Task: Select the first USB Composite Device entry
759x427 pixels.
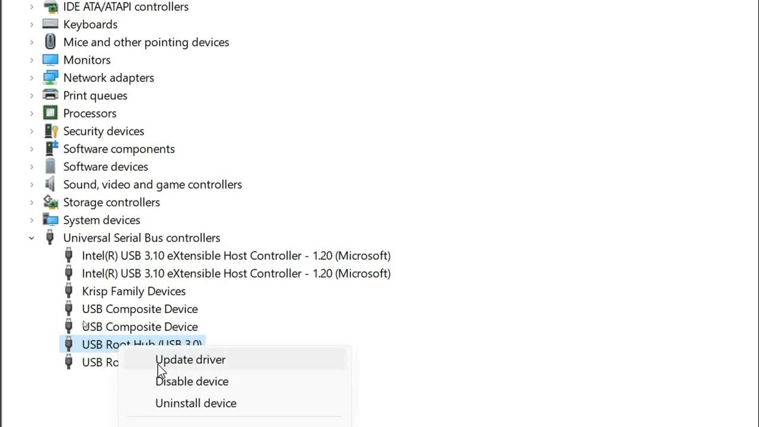Action: (140, 309)
